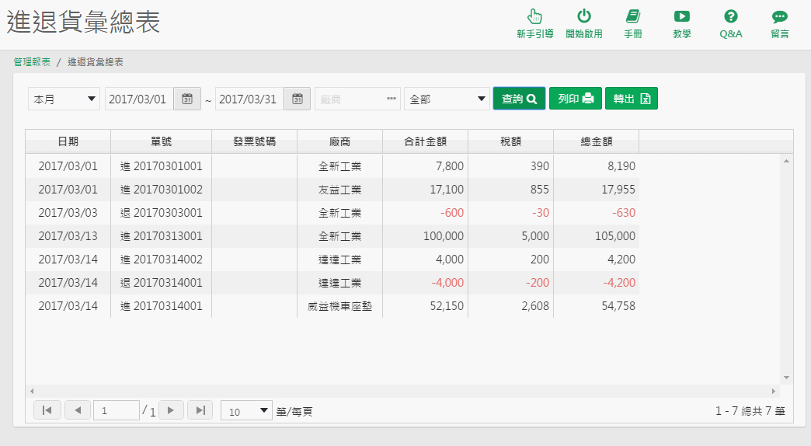
Task: Click the 列印 print button
Action: coord(575,99)
